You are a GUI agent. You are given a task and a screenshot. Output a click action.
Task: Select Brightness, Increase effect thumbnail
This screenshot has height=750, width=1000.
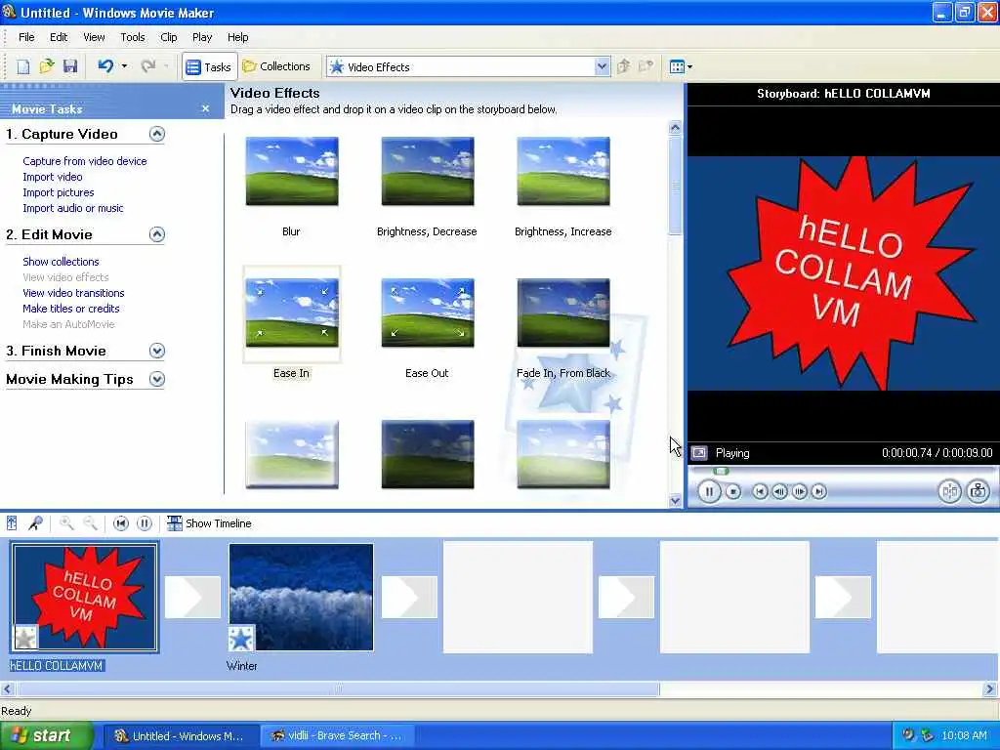(563, 172)
